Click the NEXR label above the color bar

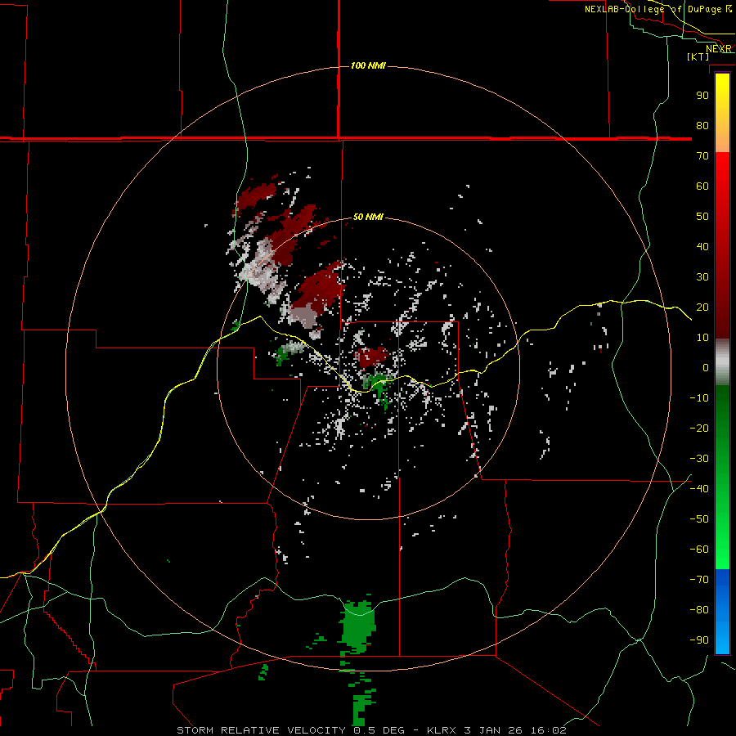click(x=719, y=49)
